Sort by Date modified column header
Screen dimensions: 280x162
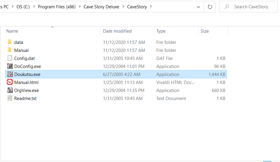117,31
